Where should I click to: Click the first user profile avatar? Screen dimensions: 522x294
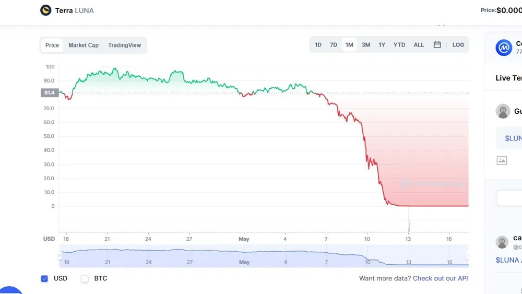tap(503, 111)
